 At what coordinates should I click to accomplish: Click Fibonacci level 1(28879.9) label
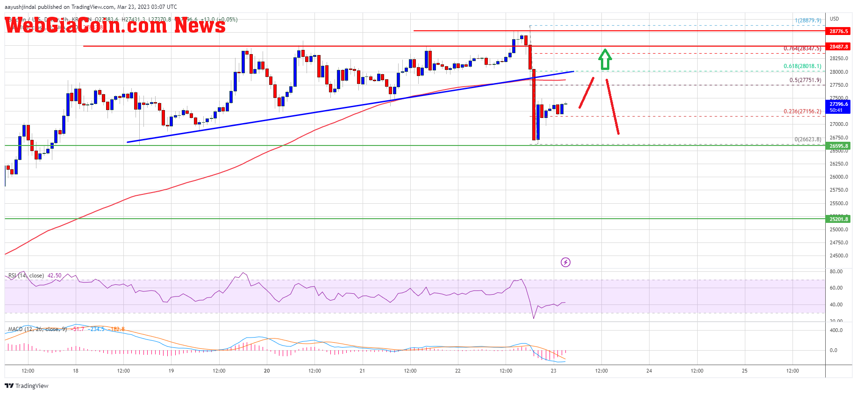tap(808, 21)
